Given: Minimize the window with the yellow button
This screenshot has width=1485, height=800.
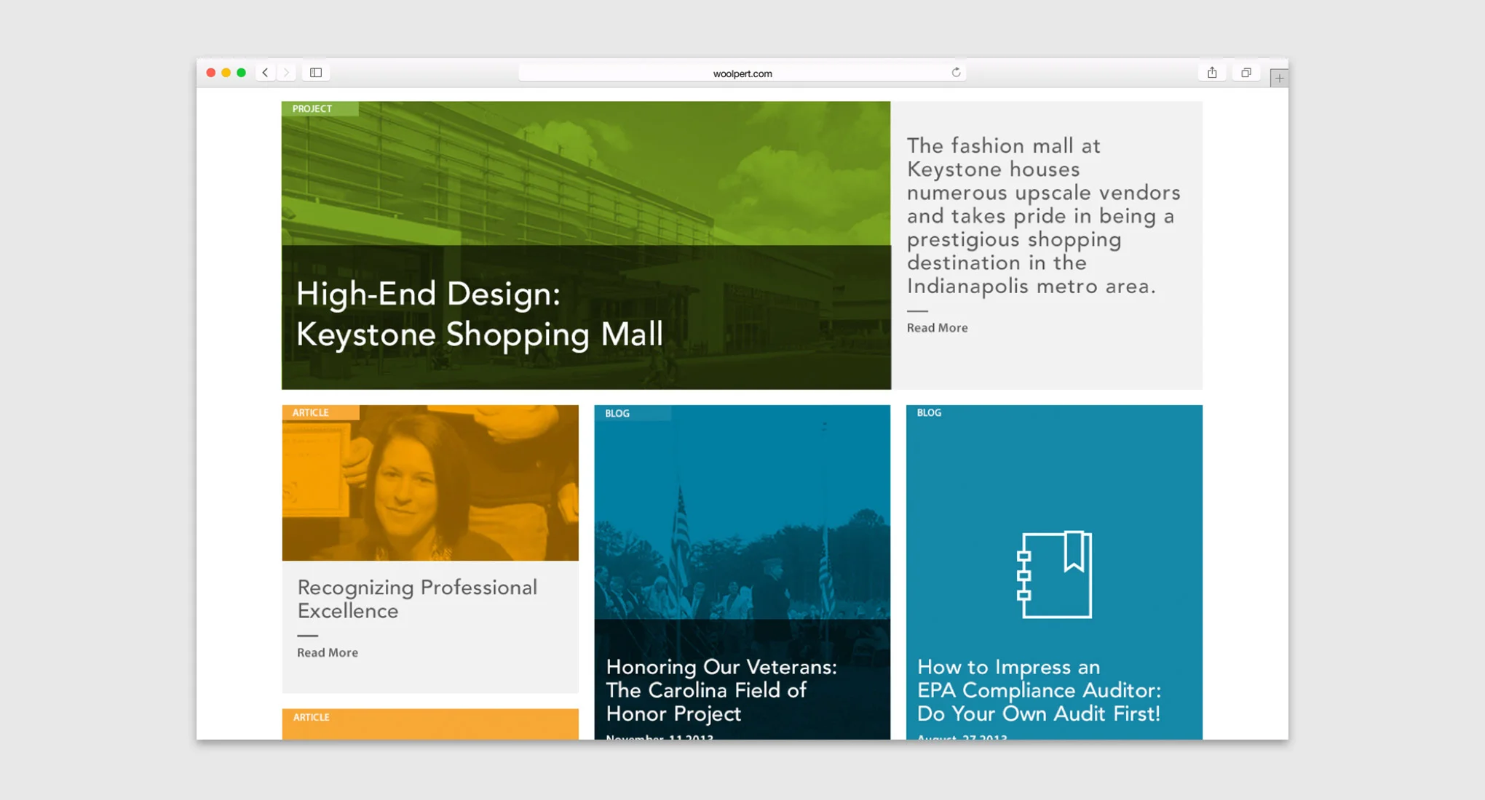Looking at the screenshot, I should (226, 73).
